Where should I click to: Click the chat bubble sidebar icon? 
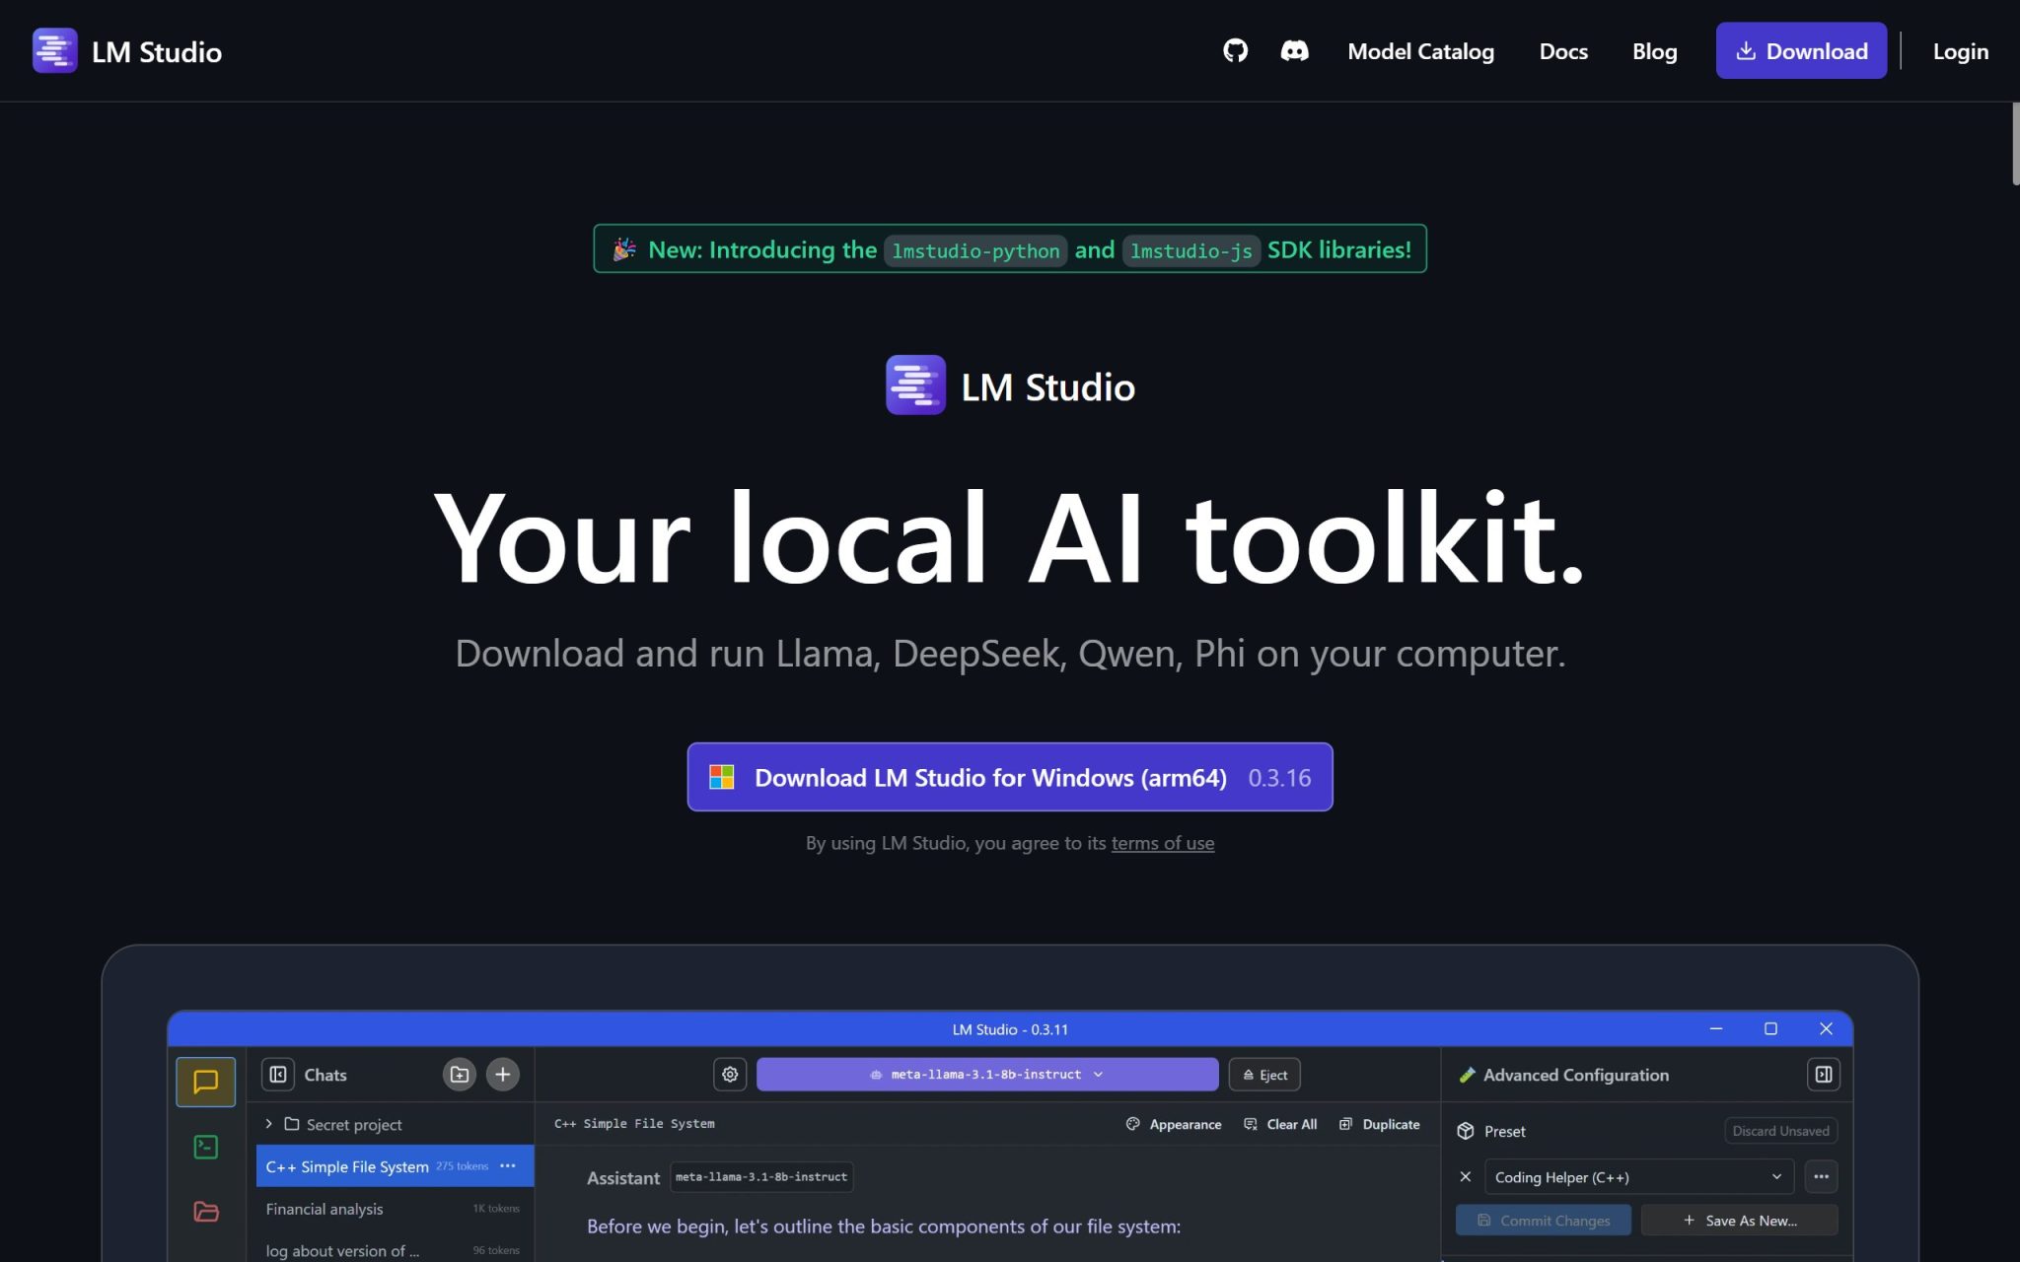(205, 1082)
